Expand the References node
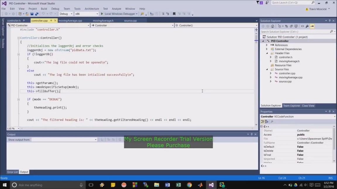337x189 pixels. (x=267, y=45)
